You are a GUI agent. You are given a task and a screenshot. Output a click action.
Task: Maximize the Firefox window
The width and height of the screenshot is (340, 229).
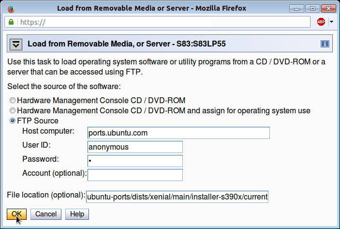312,8
